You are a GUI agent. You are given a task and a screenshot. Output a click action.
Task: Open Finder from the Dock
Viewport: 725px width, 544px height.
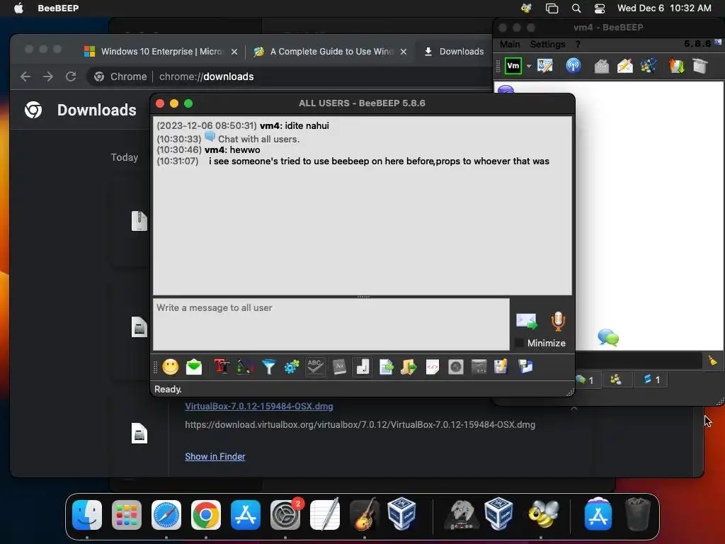click(x=87, y=515)
